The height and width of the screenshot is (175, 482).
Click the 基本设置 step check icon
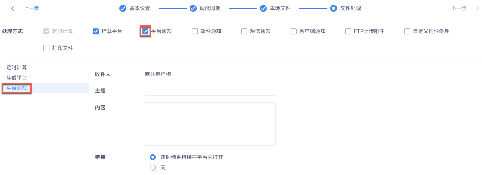coord(123,8)
